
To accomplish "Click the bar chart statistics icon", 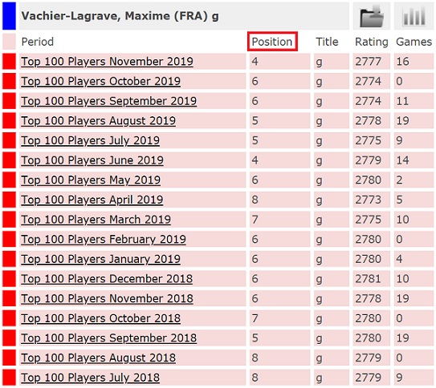I will pyautogui.click(x=414, y=16).
